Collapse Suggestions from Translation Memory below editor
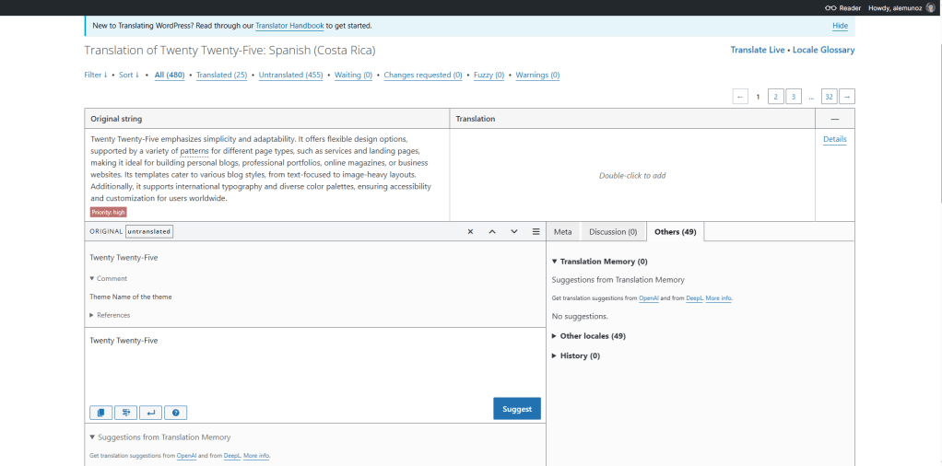 159,437
